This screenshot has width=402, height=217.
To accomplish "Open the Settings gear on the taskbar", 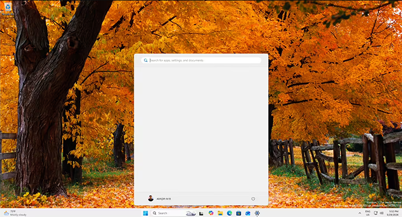I will pyautogui.click(x=257, y=213).
